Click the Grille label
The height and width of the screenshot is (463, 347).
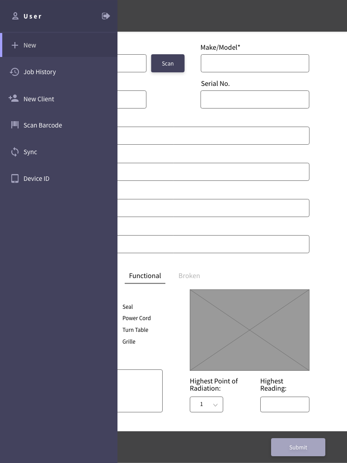(129, 342)
